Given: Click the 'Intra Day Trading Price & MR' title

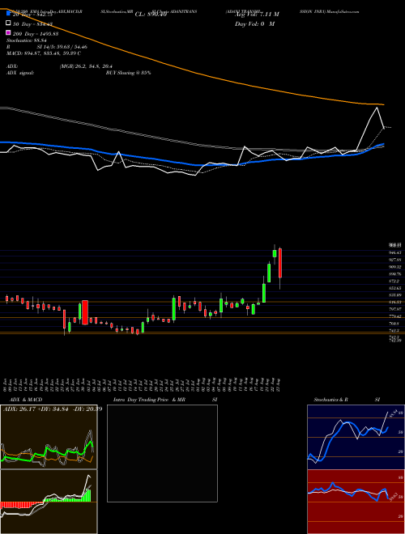Looking at the screenshot, I should pos(149,400).
